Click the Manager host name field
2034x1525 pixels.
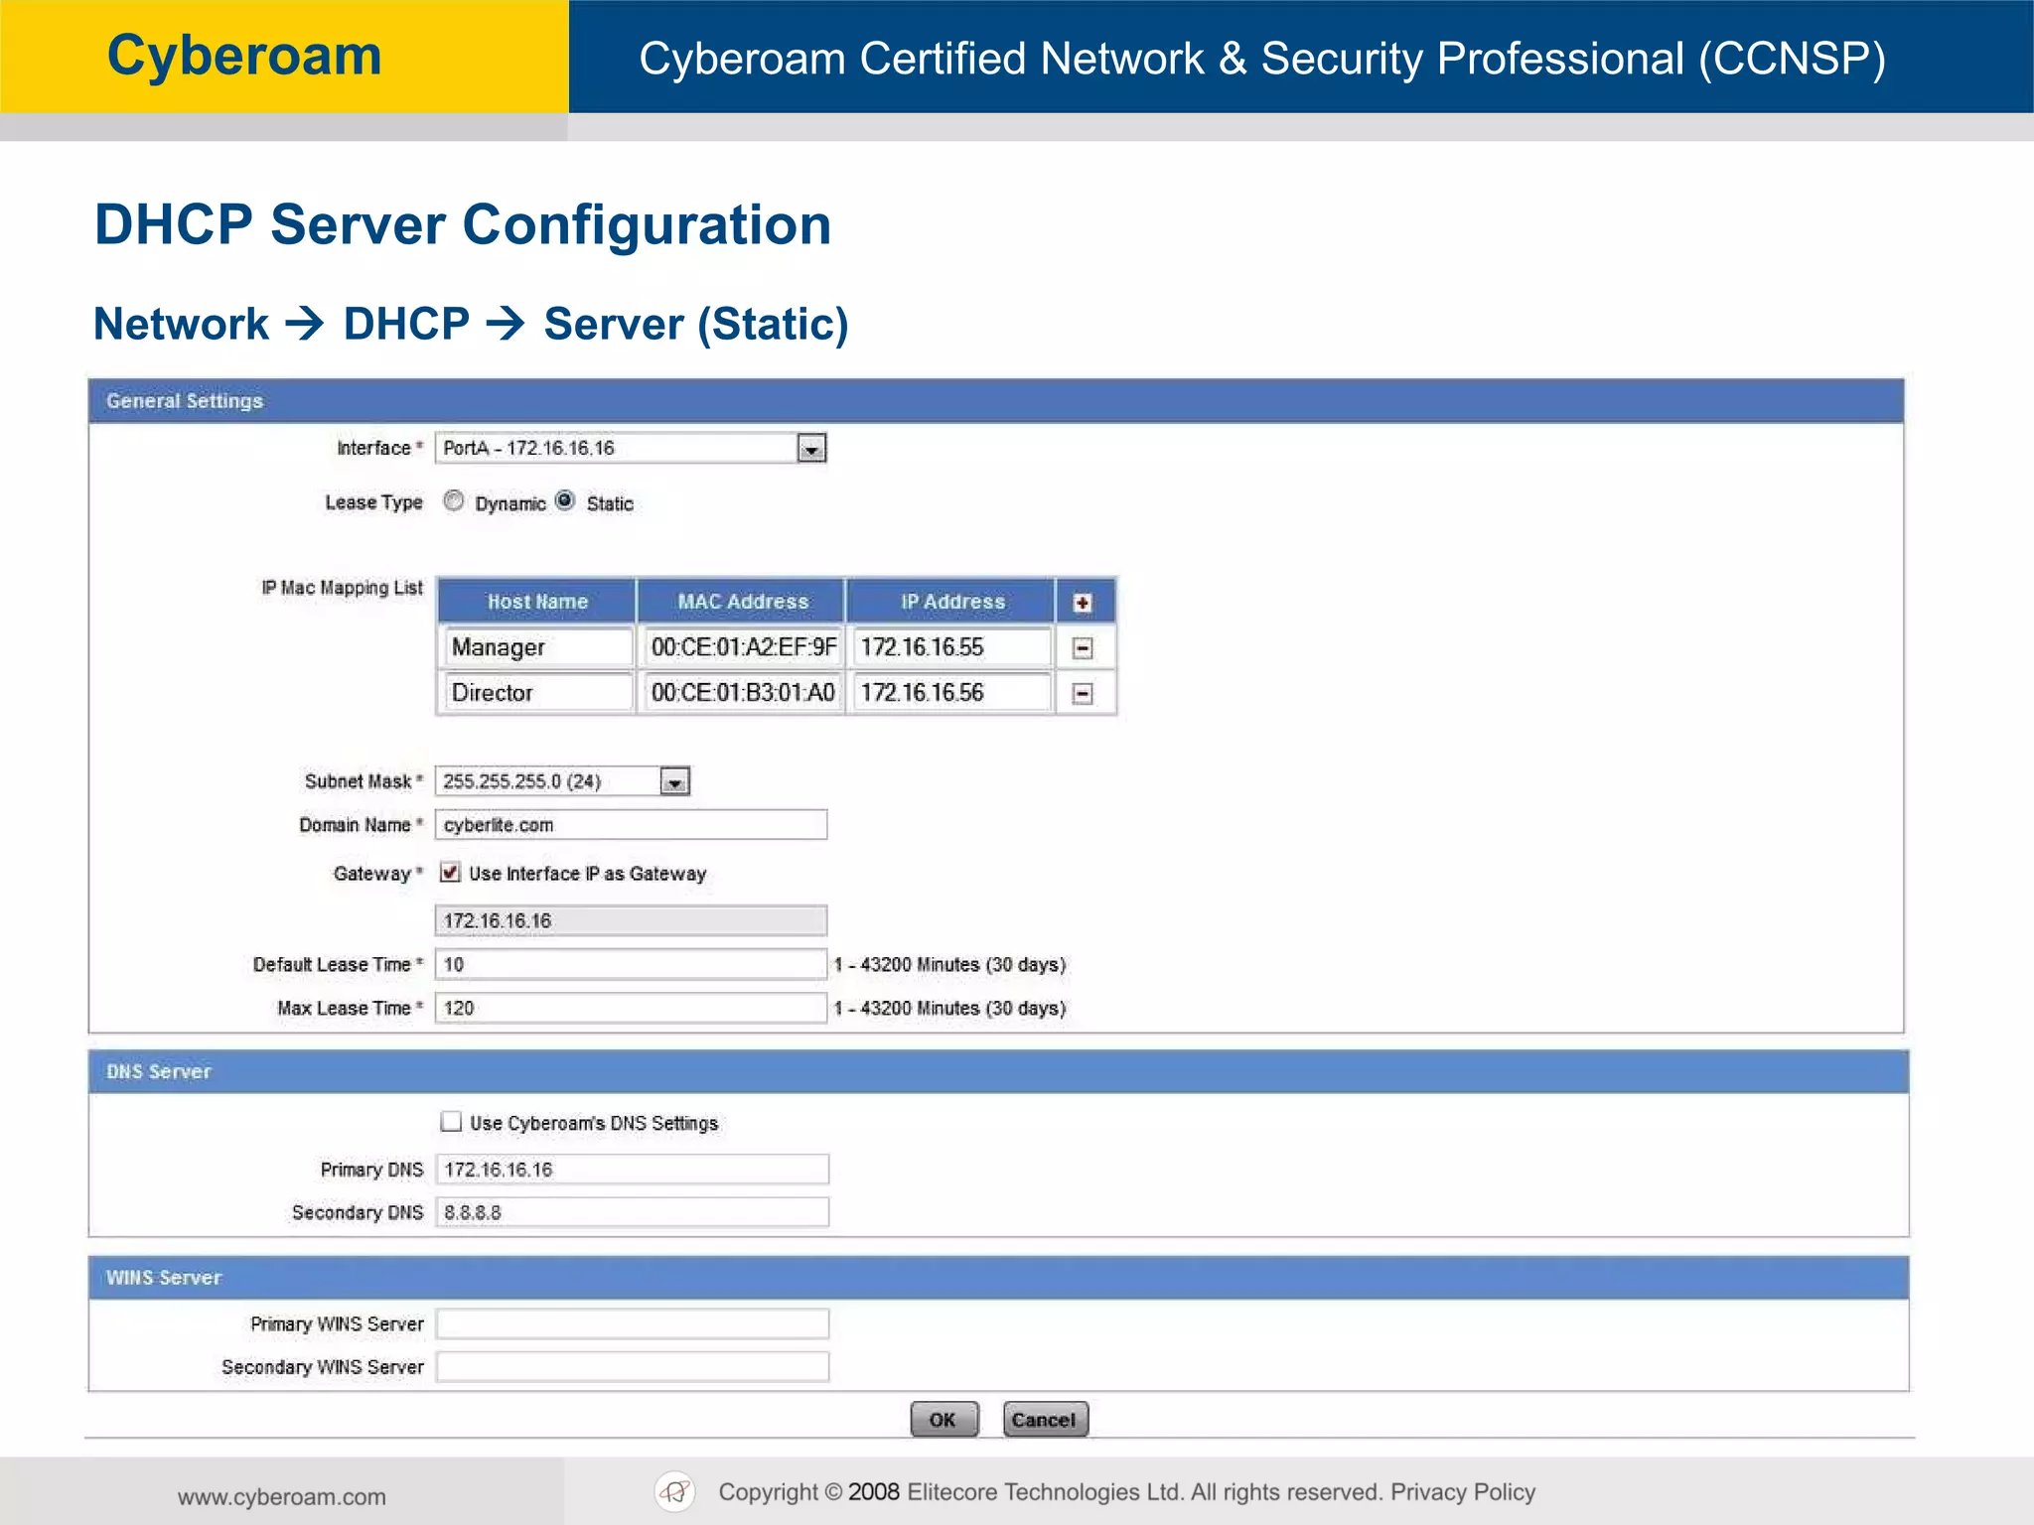(x=537, y=647)
